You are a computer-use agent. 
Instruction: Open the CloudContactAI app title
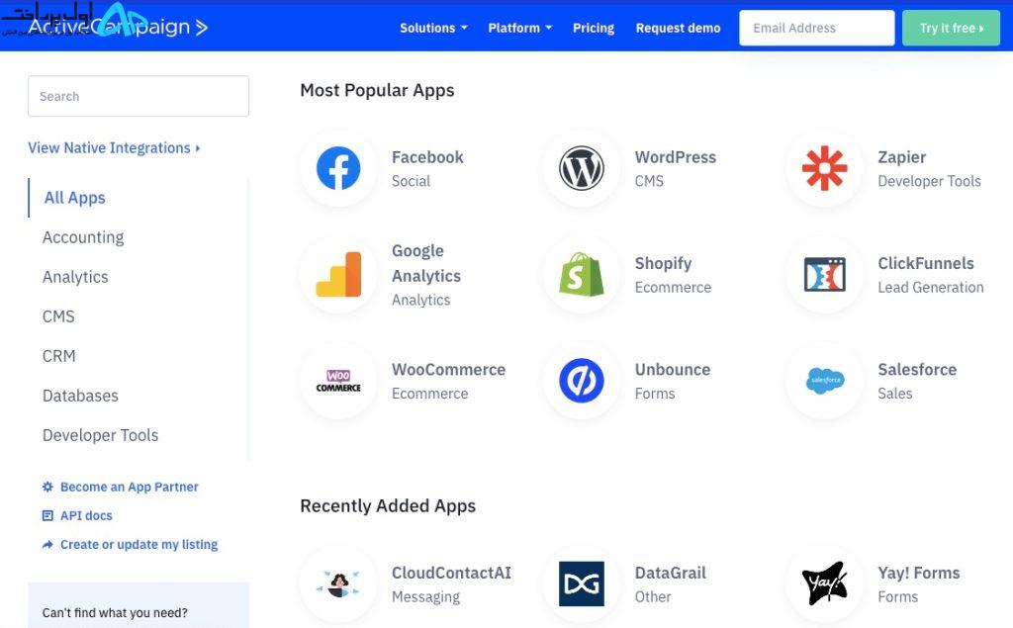tap(451, 573)
